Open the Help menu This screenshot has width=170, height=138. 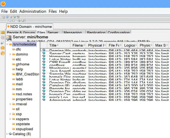pyautogui.click(x=63, y=11)
